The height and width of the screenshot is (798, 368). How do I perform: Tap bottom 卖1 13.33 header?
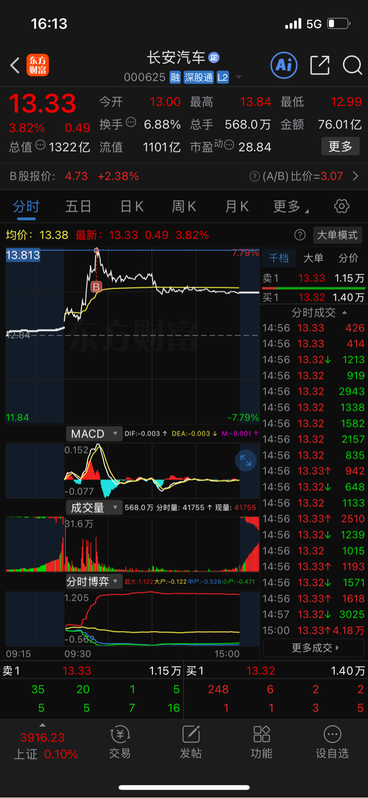click(92, 671)
